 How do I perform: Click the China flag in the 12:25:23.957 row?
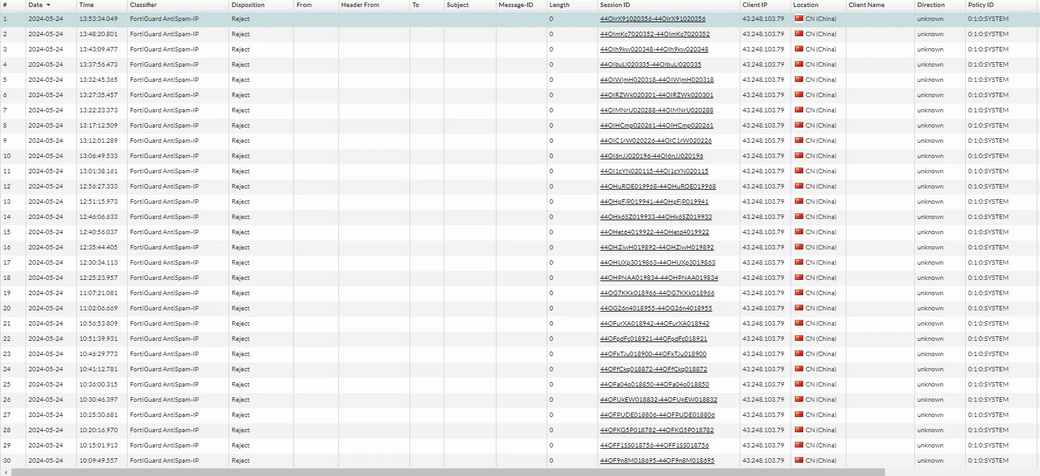[799, 277]
